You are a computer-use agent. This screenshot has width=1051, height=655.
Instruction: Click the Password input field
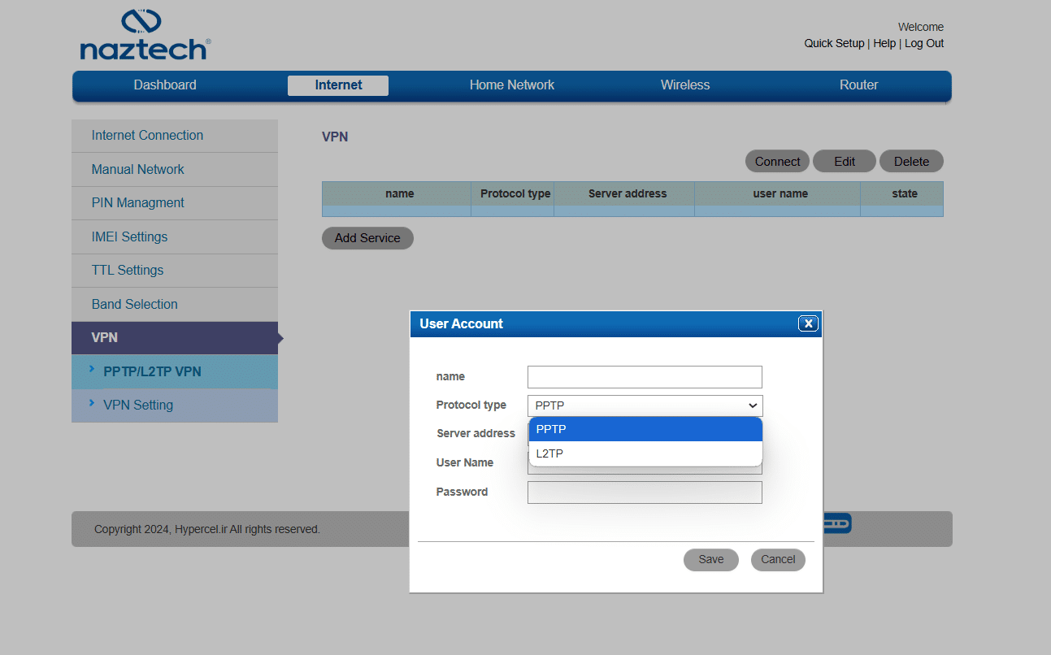[x=645, y=492]
